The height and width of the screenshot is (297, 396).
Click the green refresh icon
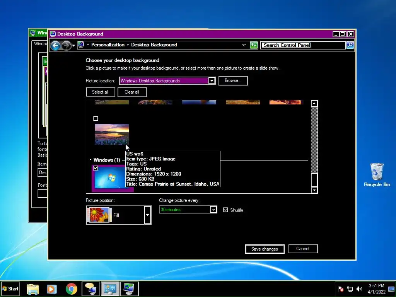click(x=254, y=45)
